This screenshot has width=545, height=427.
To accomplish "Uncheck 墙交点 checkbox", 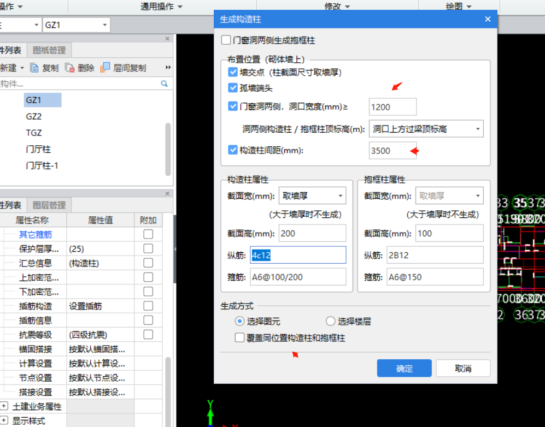I will pyautogui.click(x=233, y=72).
